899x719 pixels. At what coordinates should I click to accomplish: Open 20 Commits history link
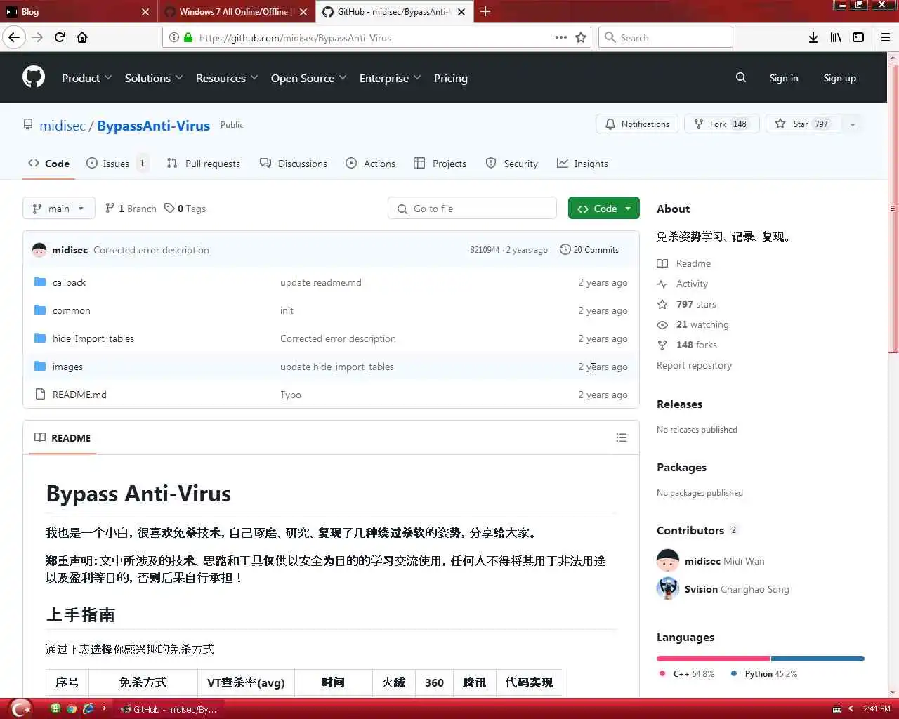pyautogui.click(x=589, y=249)
